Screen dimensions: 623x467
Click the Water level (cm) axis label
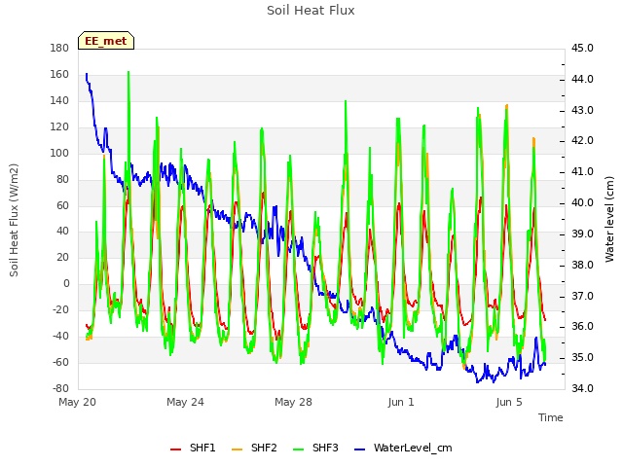coord(609,219)
